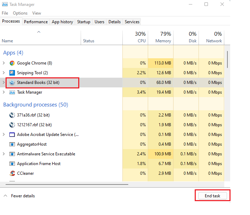Click the Snipping Tool icon

pos(12,73)
